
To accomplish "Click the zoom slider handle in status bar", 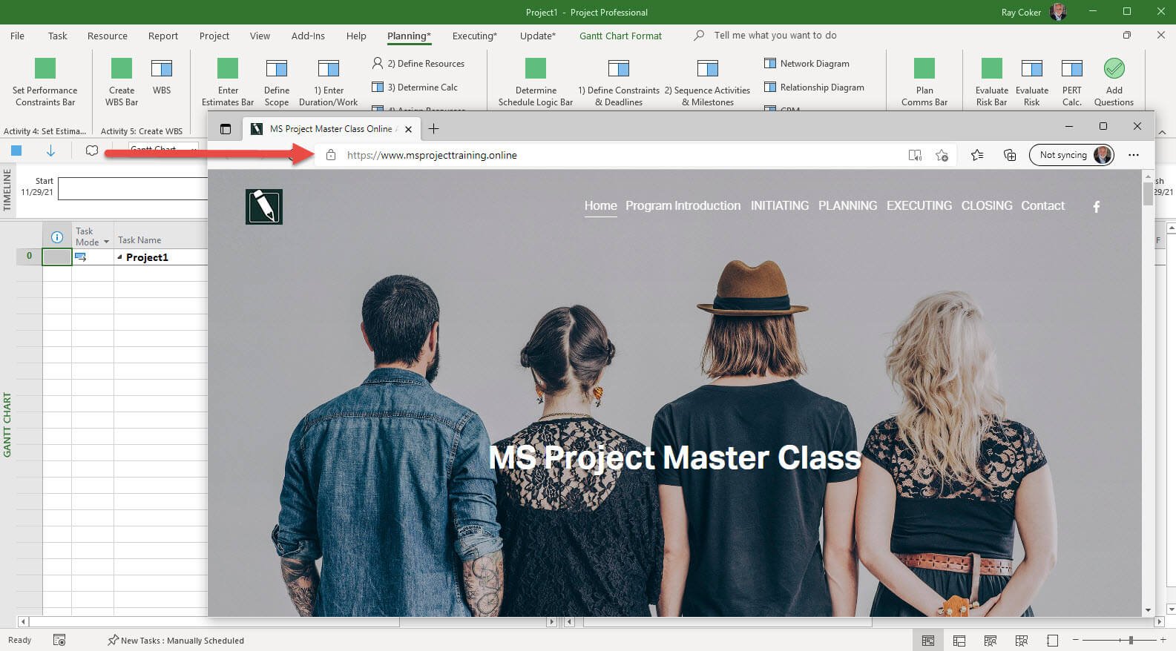I will (x=1131, y=640).
